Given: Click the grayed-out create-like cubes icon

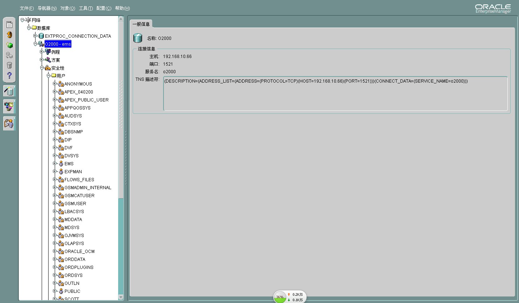Looking at the screenshot, I should coord(9,55).
